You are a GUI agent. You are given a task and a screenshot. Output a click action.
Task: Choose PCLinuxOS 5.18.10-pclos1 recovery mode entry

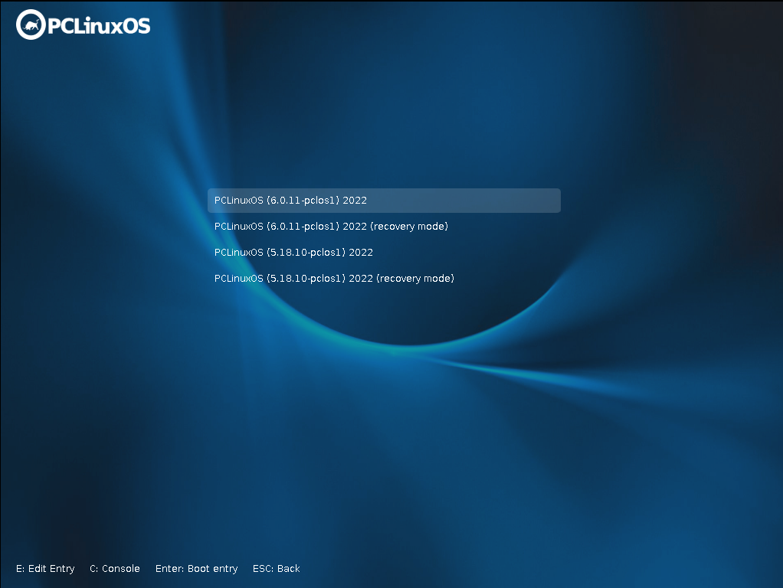[x=334, y=279]
